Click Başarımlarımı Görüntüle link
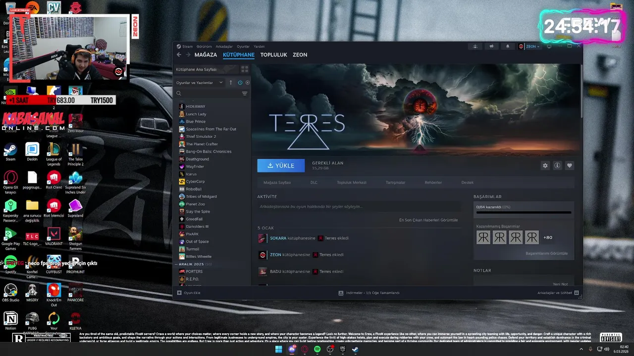The width and height of the screenshot is (634, 356). click(x=547, y=253)
